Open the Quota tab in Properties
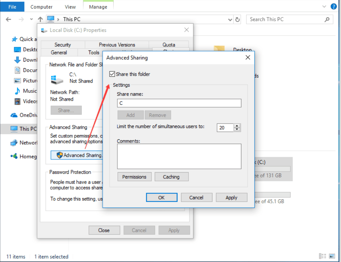341x262 pixels. pyautogui.click(x=169, y=45)
